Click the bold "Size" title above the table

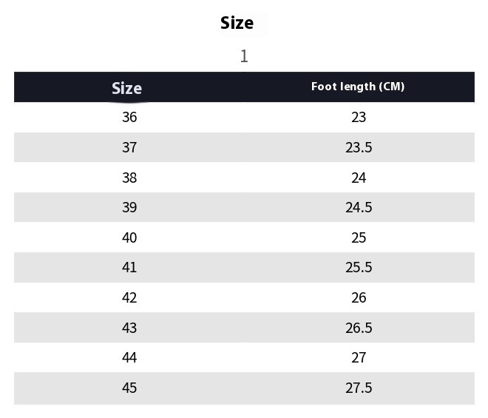coord(237,23)
